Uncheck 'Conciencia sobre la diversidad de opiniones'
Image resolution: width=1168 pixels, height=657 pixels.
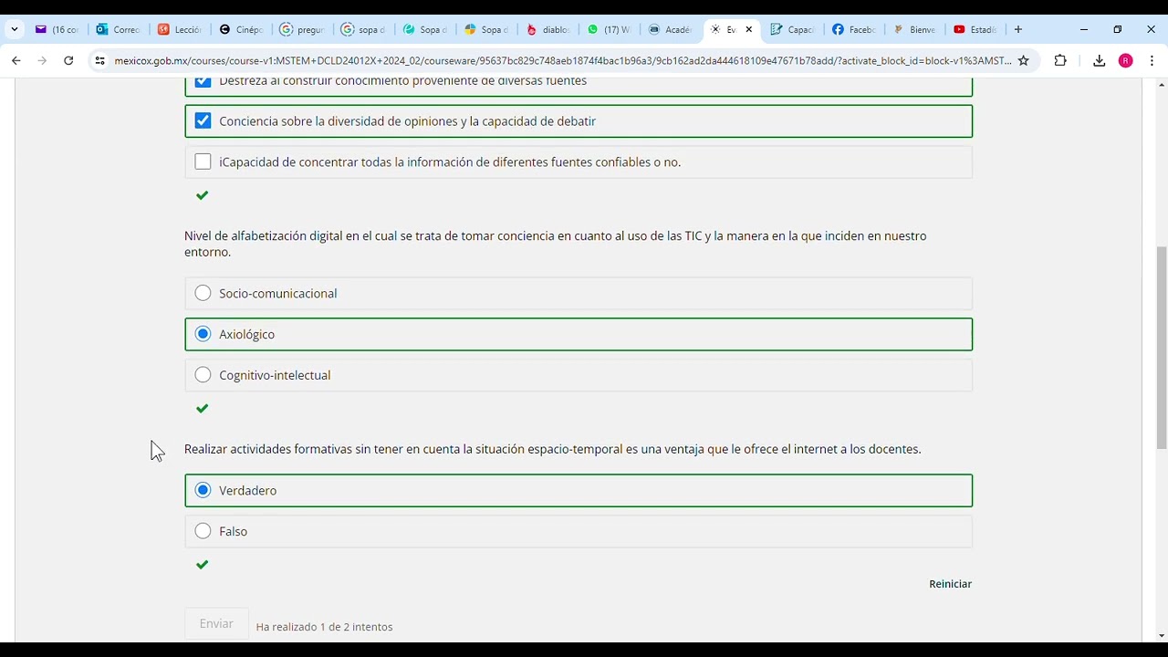(203, 121)
